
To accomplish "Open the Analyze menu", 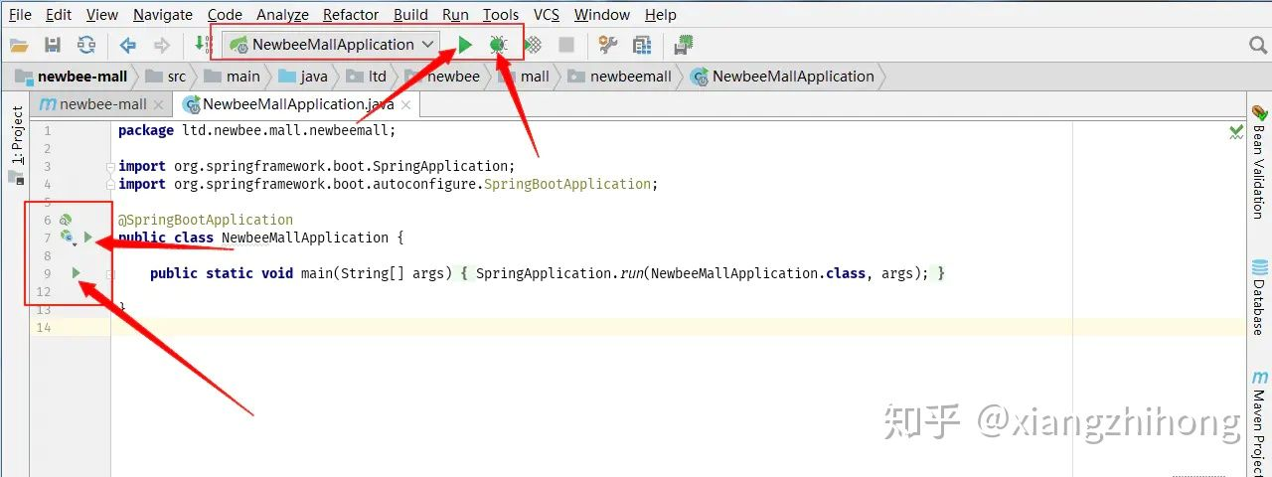I will [x=283, y=15].
